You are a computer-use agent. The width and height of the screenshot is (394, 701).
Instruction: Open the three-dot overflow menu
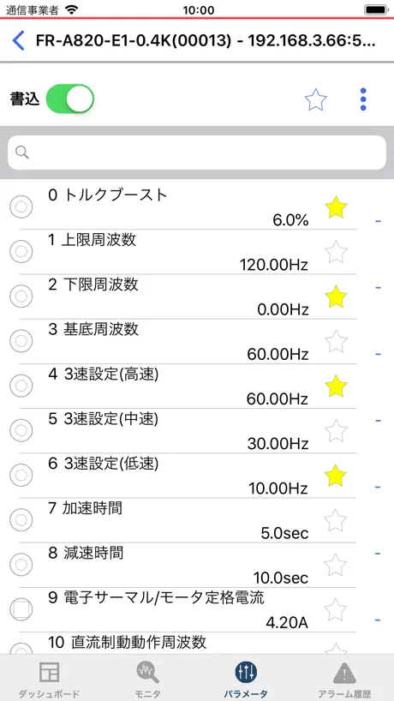click(363, 99)
